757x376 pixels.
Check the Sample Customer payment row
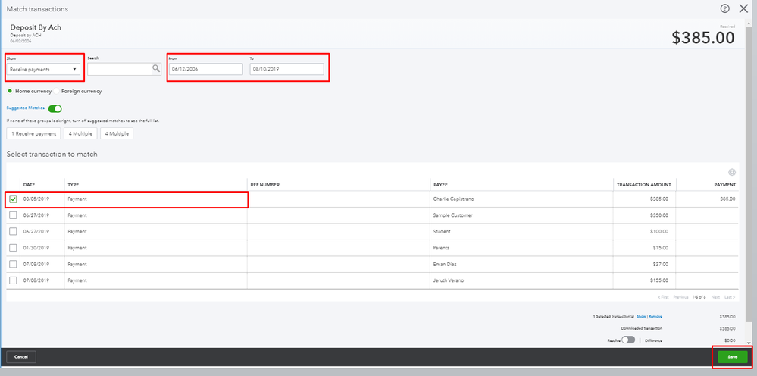point(13,215)
